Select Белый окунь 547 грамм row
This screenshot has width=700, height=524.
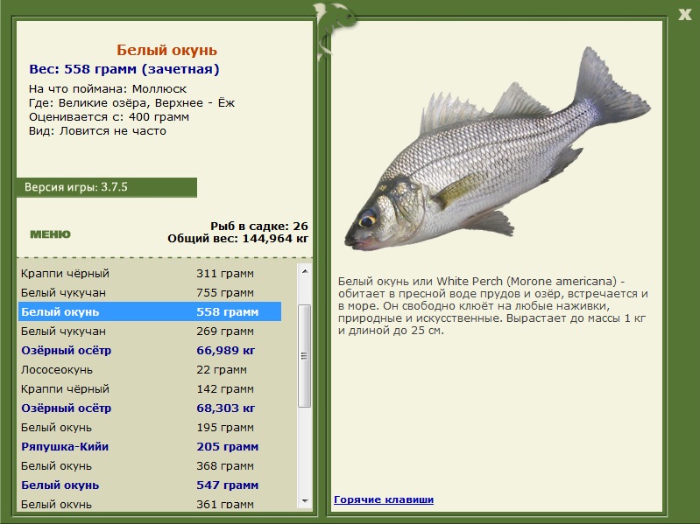150,485
